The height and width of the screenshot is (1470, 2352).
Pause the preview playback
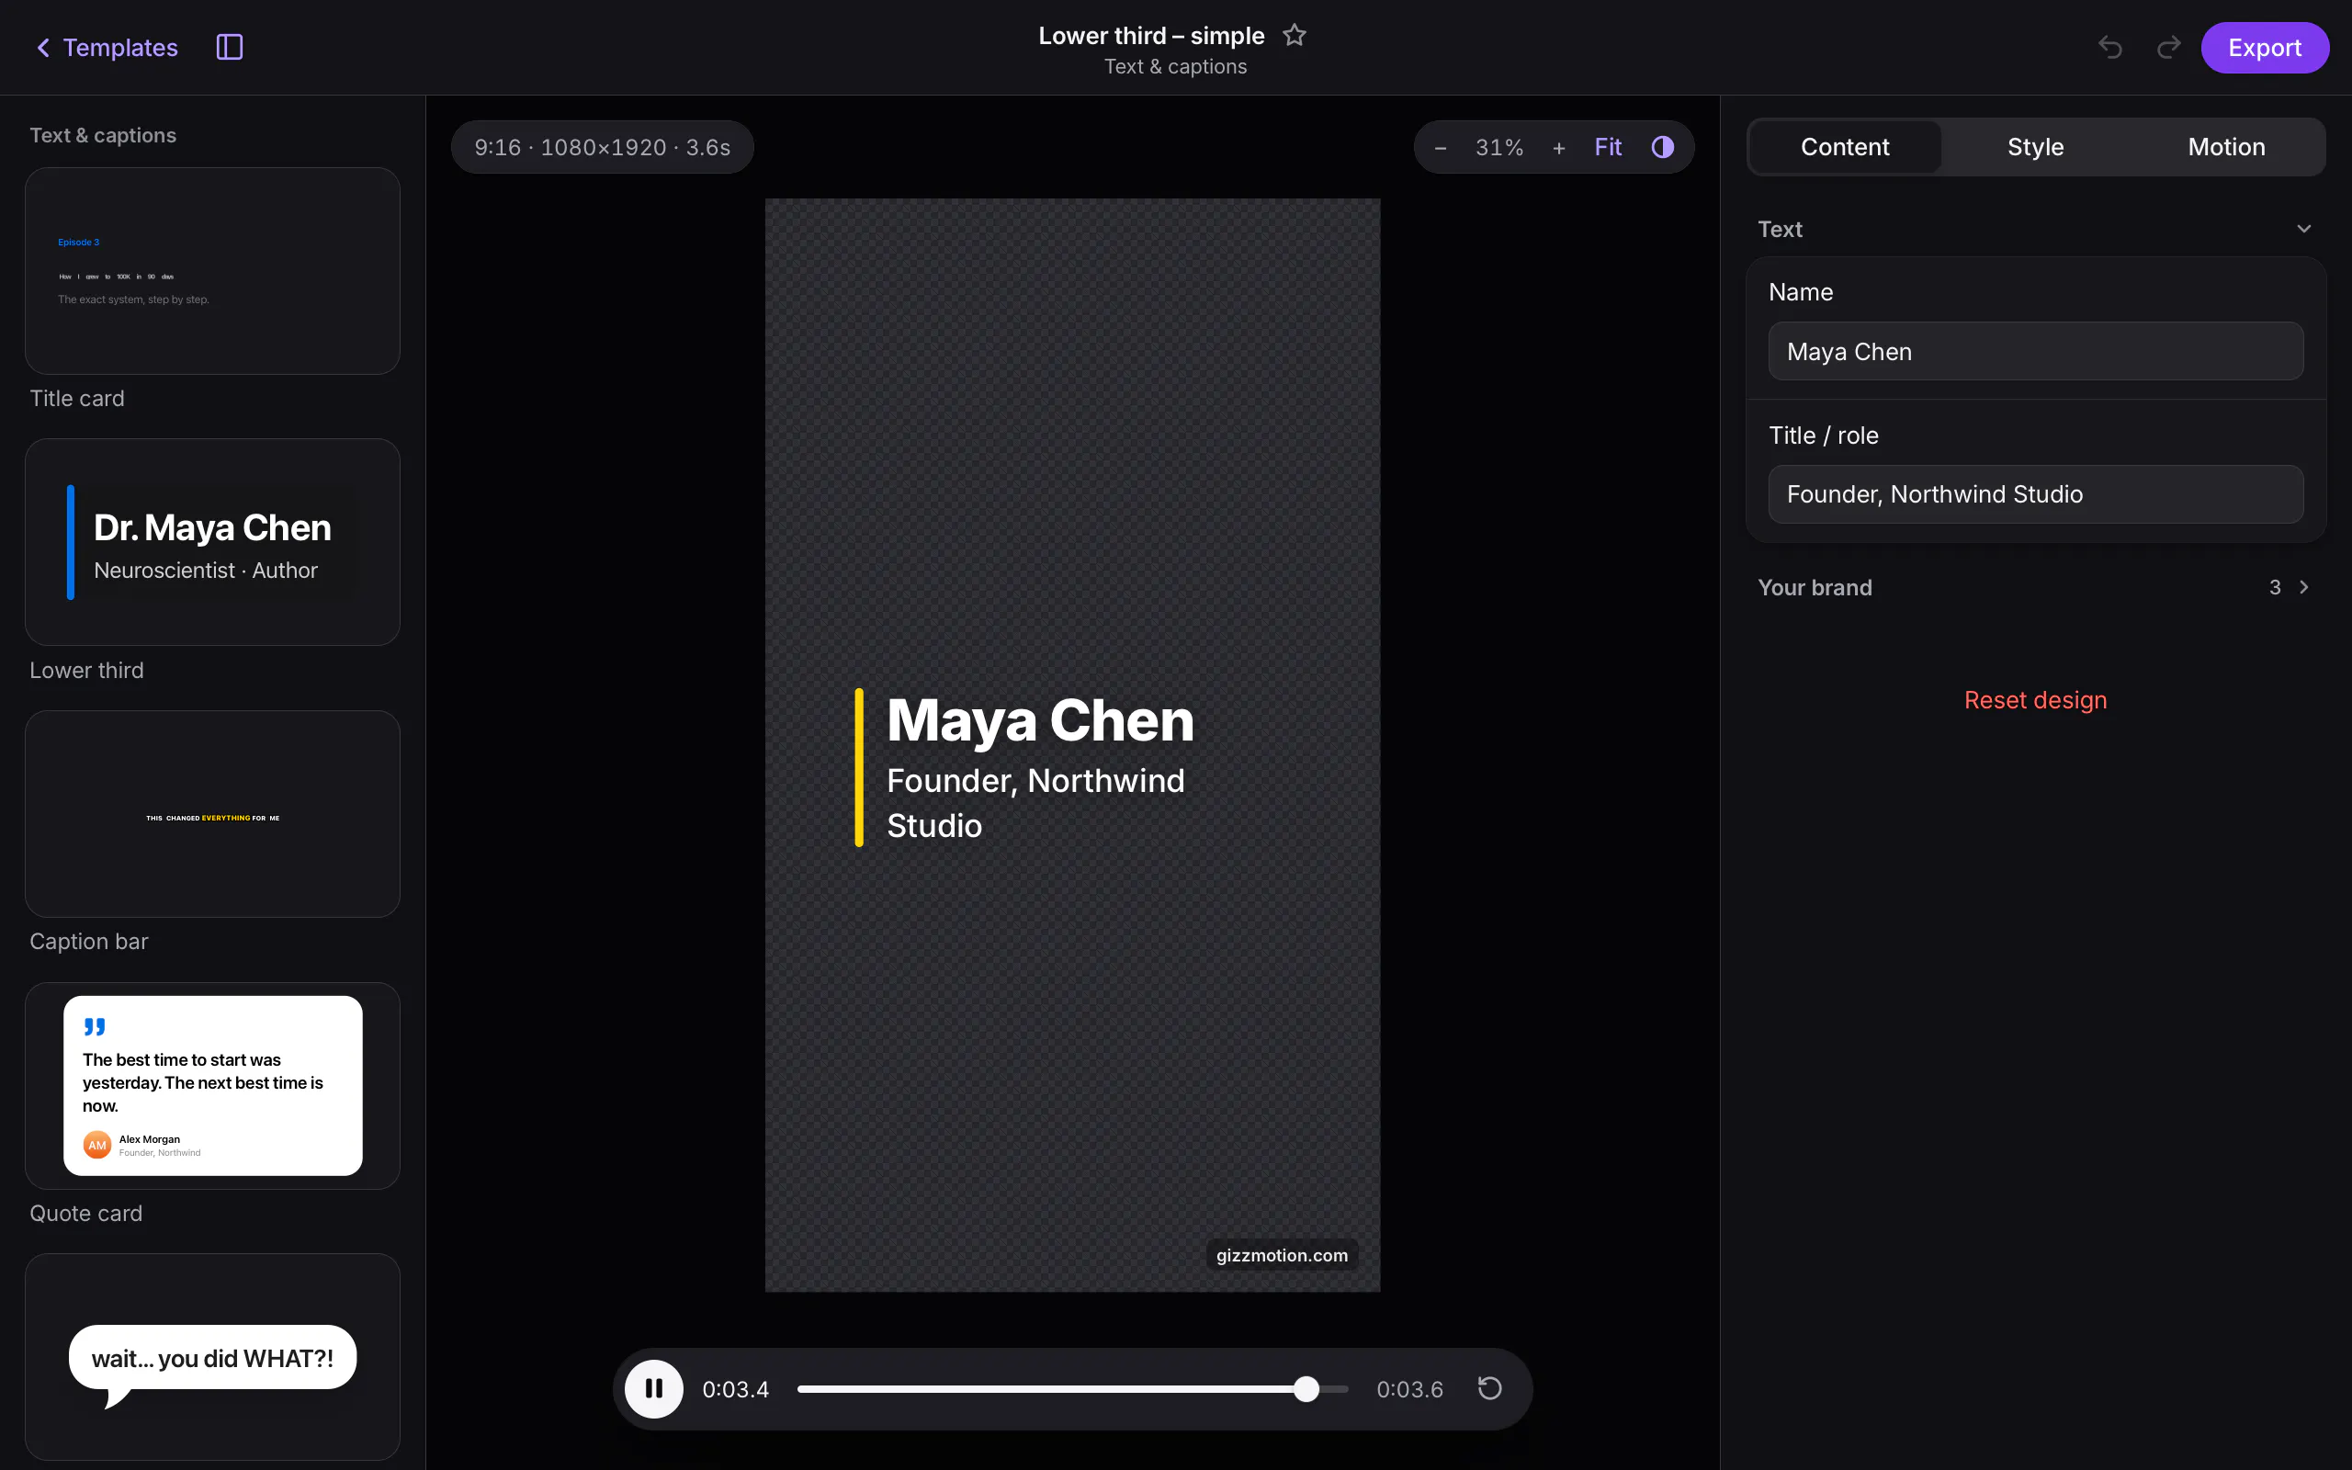tap(653, 1388)
